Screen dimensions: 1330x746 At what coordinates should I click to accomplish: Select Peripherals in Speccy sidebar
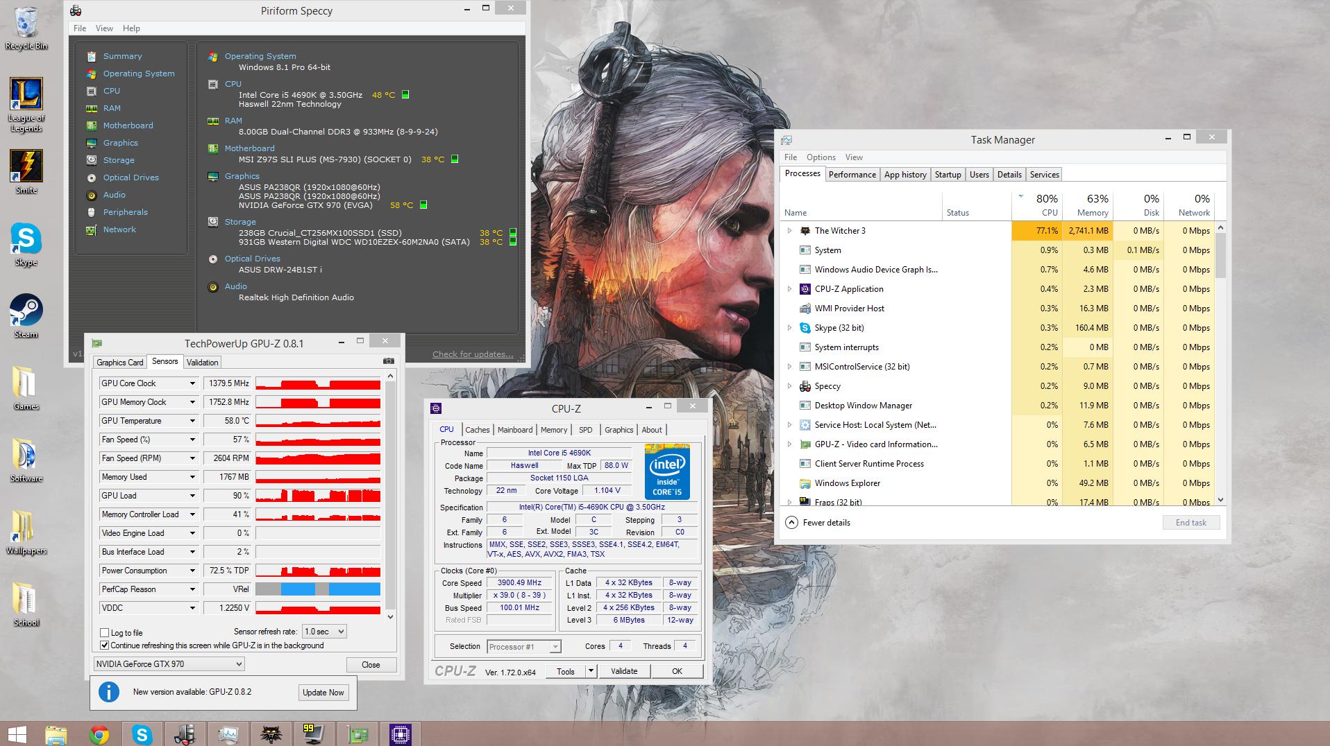point(125,212)
